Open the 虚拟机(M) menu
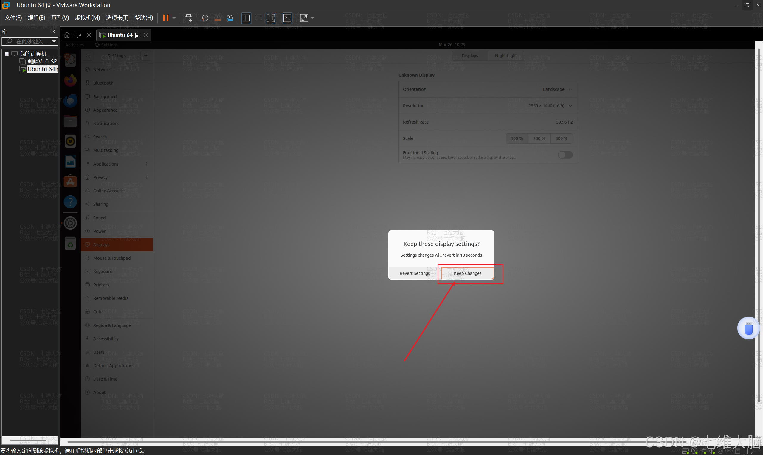The width and height of the screenshot is (763, 455). pos(87,18)
